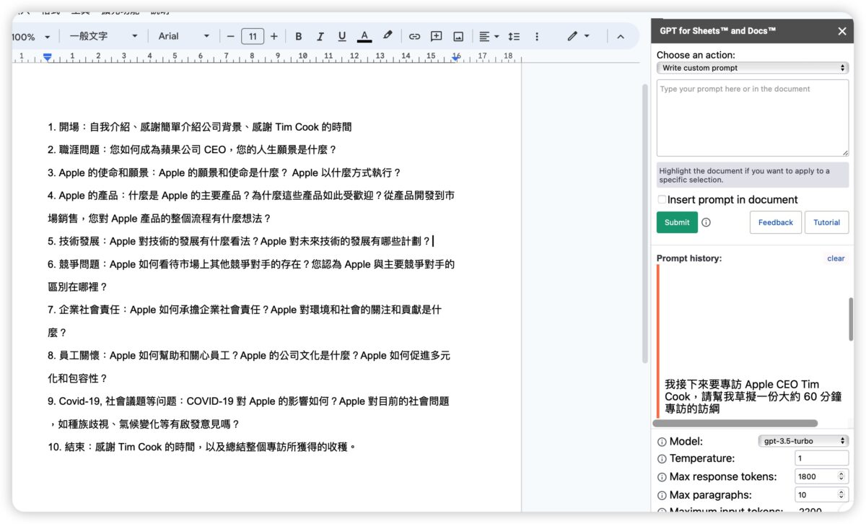Click into the prompt text area
The image size is (866, 524).
(753, 118)
